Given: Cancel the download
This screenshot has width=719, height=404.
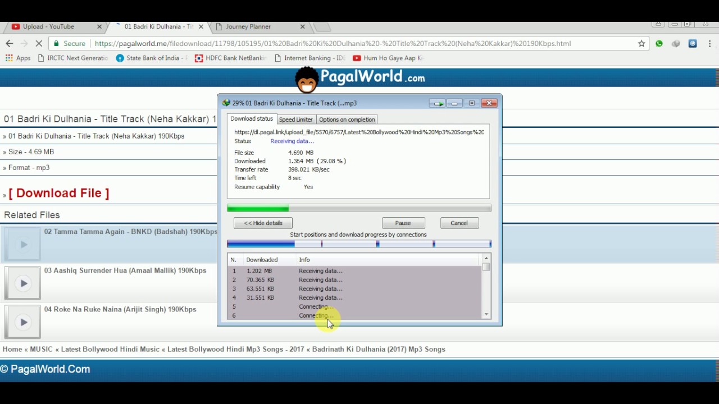Looking at the screenshot, I should point(459,223).
